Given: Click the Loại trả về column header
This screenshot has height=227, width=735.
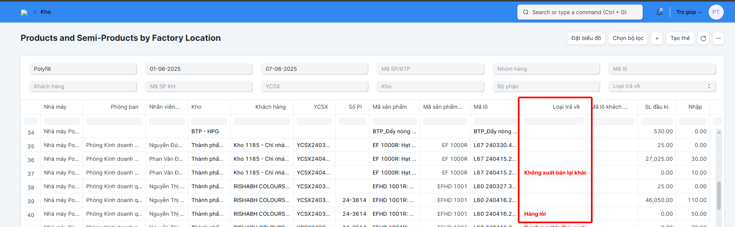Looking at the screenshot, I should click(x=566, y=107).
